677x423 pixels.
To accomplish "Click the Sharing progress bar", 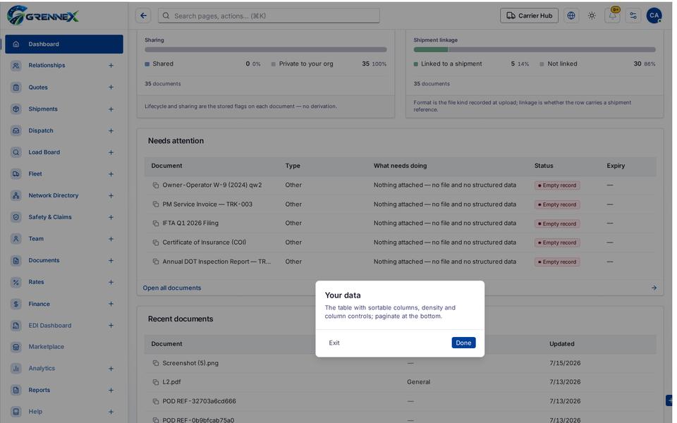I will click(x=266, y=49).
